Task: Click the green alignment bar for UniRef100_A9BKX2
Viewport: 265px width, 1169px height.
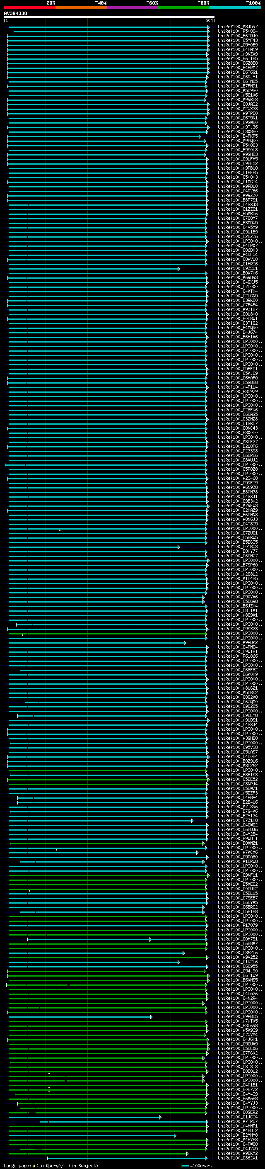Action: pyautogui.click(x=99, y=1153)
